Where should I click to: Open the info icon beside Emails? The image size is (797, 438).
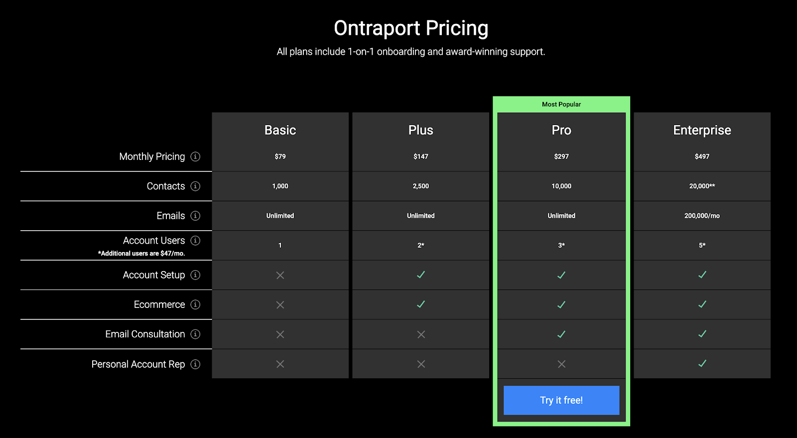195,216
